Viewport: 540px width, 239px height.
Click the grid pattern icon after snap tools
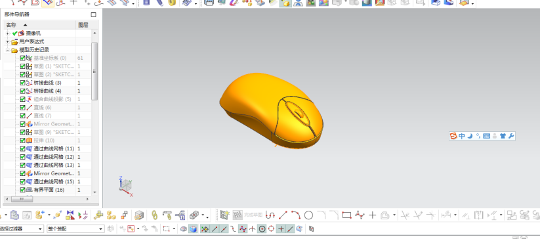click(x=311, y=228)
